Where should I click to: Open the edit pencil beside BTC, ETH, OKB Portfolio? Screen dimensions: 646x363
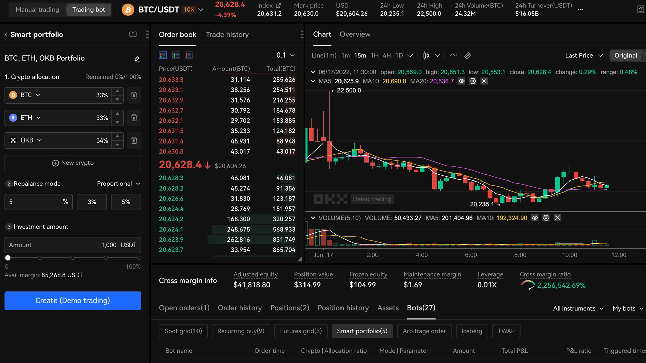(137, 59)
